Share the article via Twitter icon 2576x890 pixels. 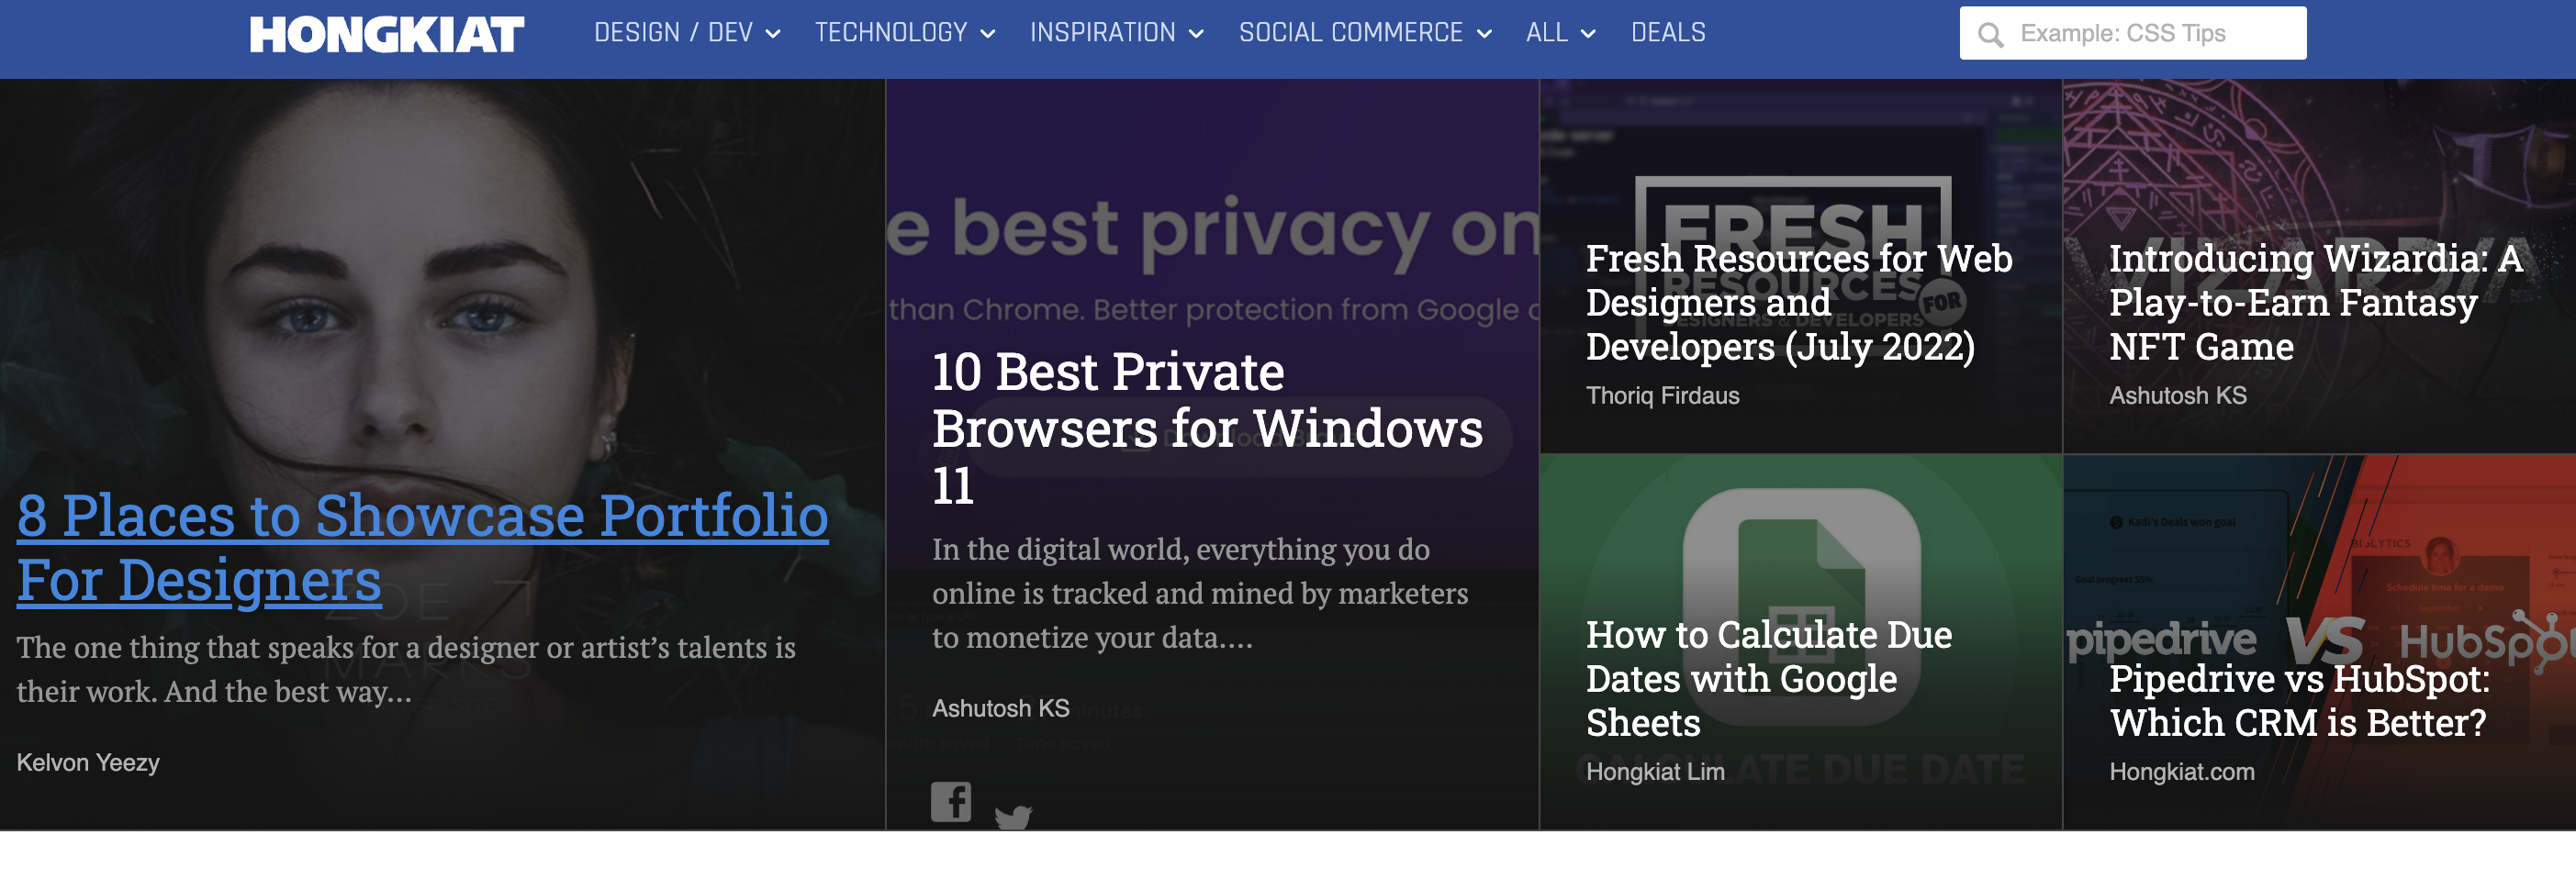click(x=1013, y=817)
